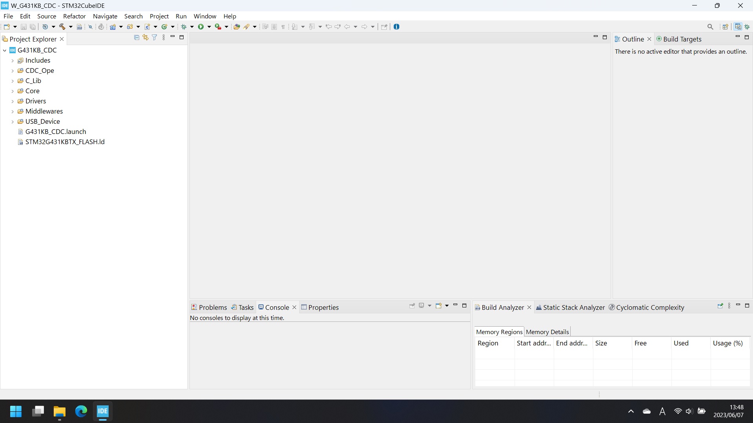753x423 pixels.
Task: Click the Windows Start button
Action: pyautogui.click(x=16, y=411)
